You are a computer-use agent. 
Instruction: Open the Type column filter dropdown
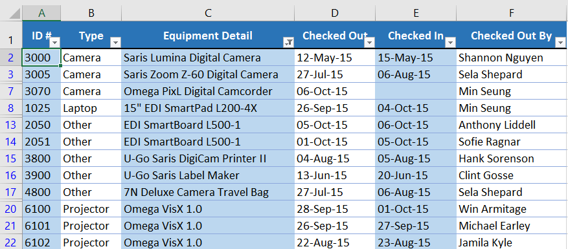click(115, 43)
